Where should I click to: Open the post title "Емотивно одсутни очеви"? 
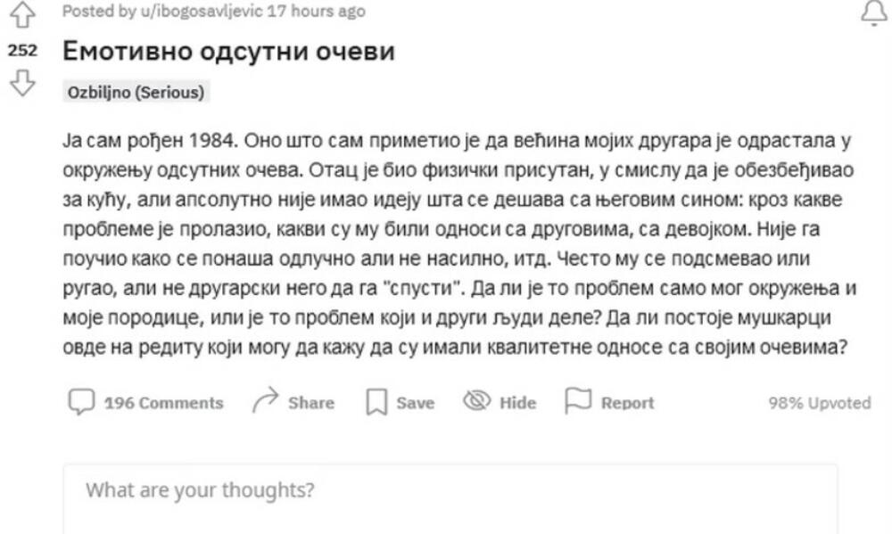point(228,52)
